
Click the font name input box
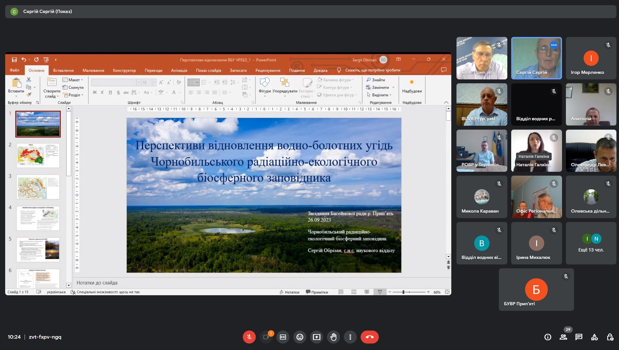point(114,83)
